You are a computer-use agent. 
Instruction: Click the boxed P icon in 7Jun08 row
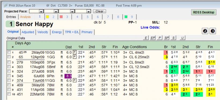pos(75,81)
